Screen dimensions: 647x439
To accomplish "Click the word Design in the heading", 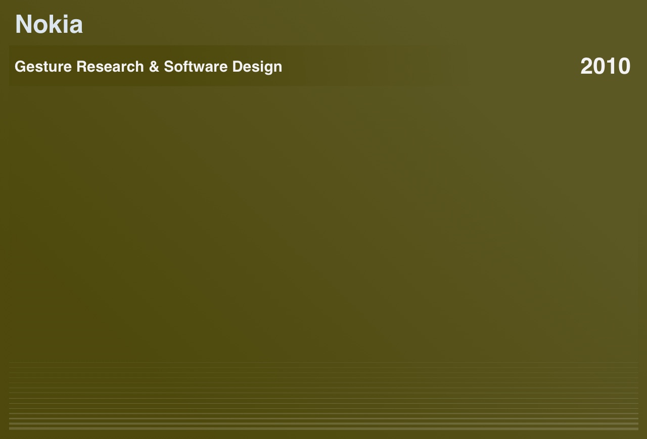I will (x=257, y=66).
